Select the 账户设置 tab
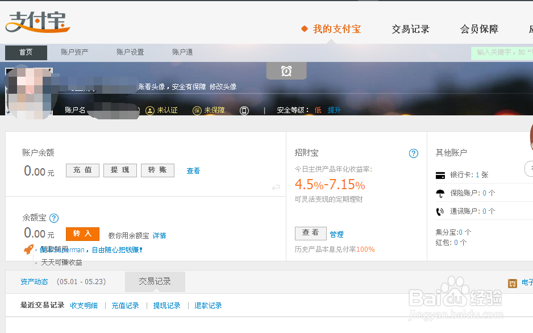Image resolution: width=533 pixels, height=333 pixels. (130, 52)
